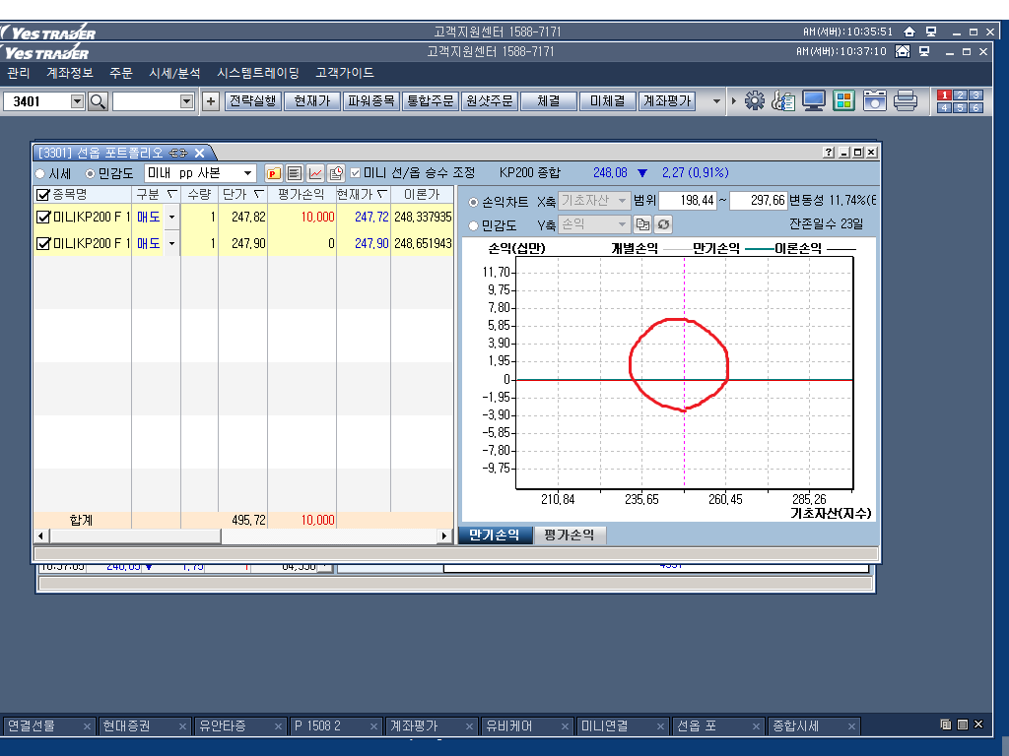
Task: Click the colored window layout grid icon
Action: click(x=843, y=100)
